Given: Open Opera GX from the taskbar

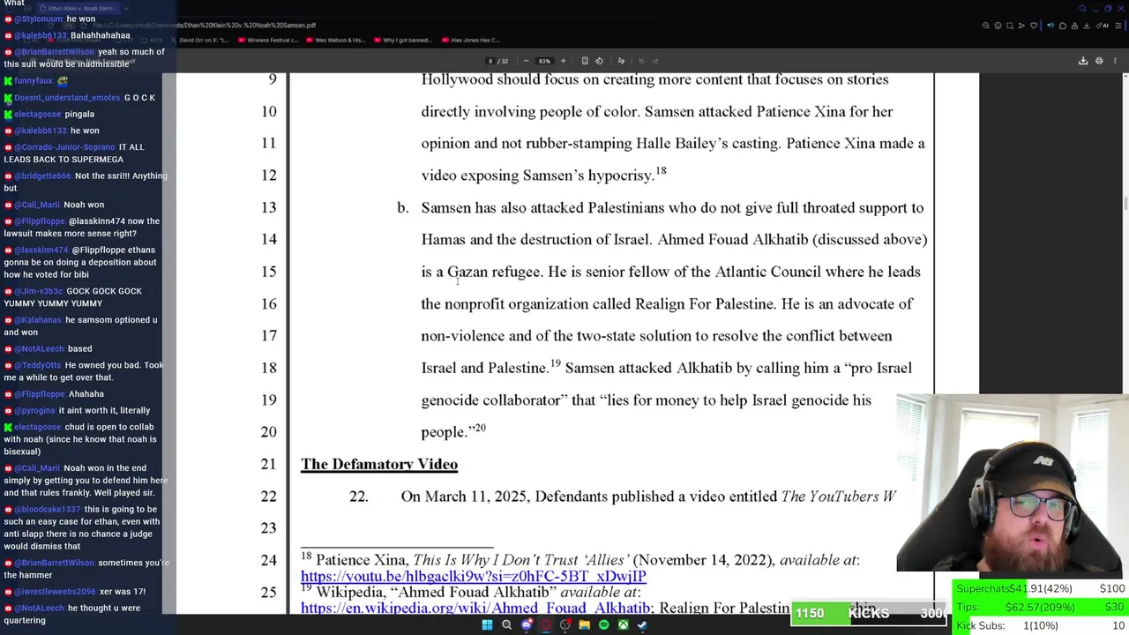Looking at the screenshot, I should pos(545,625).
